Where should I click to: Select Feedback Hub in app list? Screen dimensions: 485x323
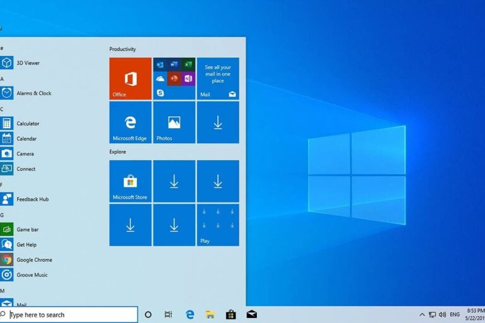[32, 199]
